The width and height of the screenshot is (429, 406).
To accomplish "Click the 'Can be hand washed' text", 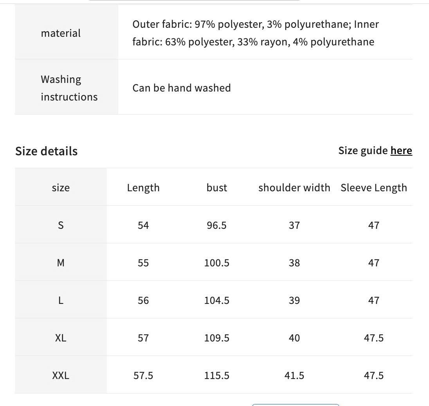I will pos(182,88).
